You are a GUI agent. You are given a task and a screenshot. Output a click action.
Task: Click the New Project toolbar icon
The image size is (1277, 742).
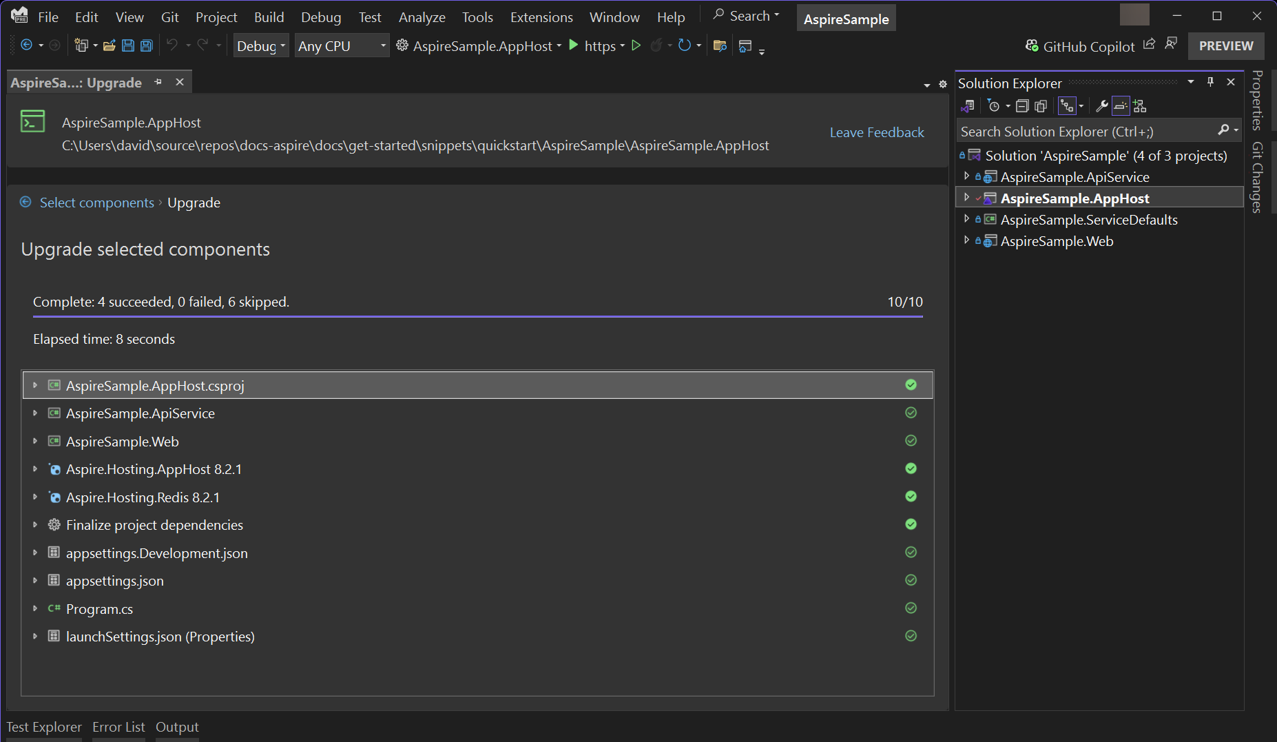[81, 45]
